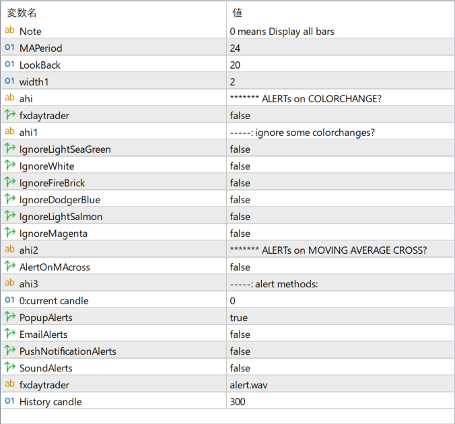Select the IgnoreFireBrick variable name
Screen dimensions: 455x424
point(52,183)
